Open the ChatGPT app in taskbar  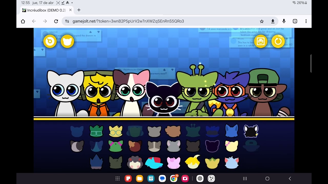[200, 179]
